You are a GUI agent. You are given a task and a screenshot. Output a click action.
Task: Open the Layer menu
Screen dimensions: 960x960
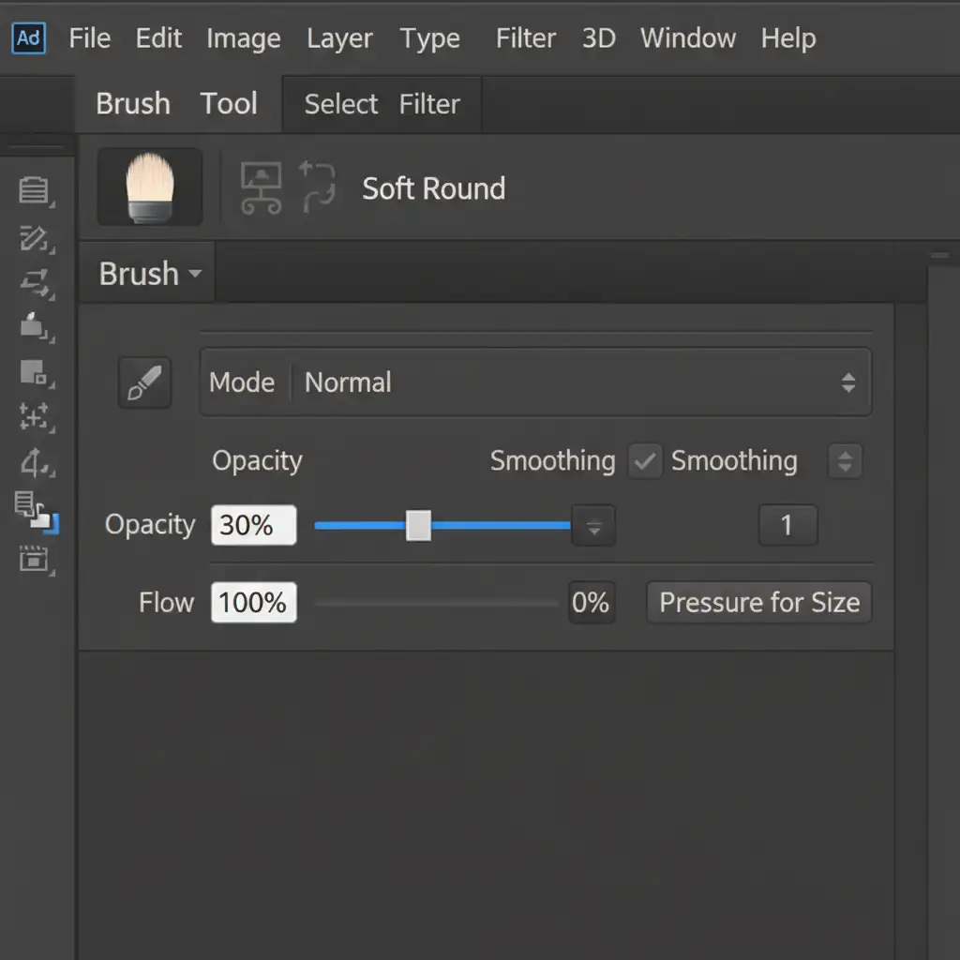(339, 38)
